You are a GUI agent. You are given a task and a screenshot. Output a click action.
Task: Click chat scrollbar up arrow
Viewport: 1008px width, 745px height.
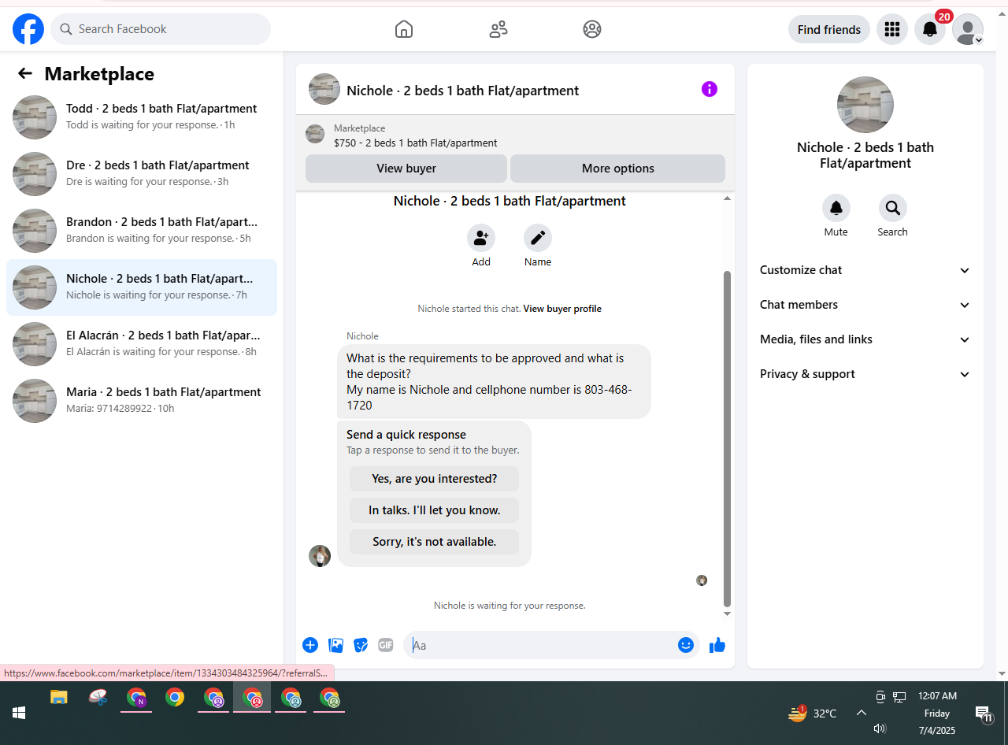[x=727, y=198]
